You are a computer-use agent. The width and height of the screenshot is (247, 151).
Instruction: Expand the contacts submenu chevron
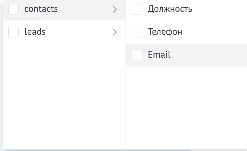[115, 9]
